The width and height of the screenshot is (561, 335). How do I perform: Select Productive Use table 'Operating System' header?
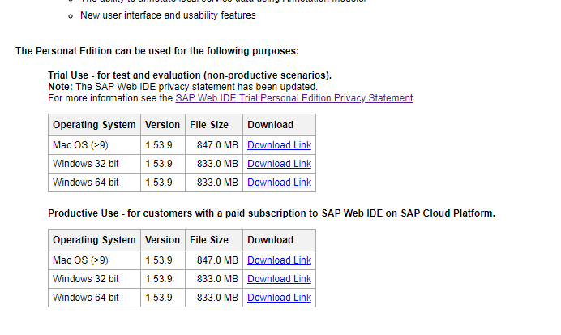click(94, 240)
